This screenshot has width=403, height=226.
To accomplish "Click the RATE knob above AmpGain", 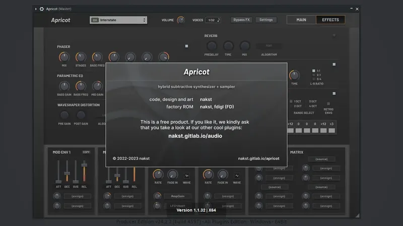I will tap(158, 174).
